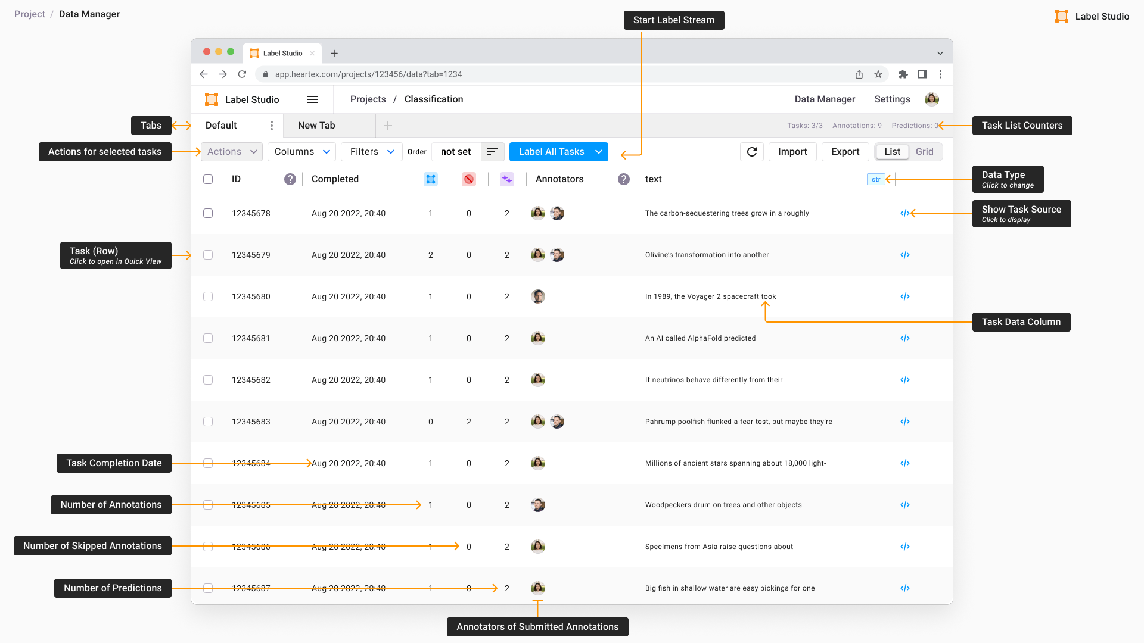Click the Import button
1144x643 pixels.
792,152
